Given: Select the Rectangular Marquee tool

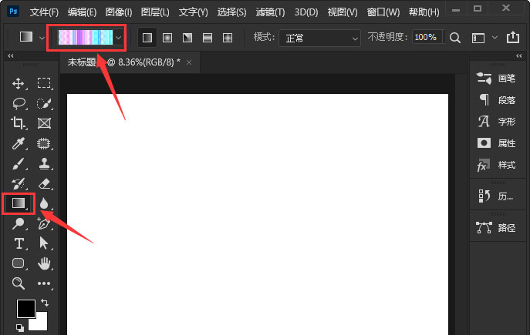Looking at the screenshot, I should [44, 83].
